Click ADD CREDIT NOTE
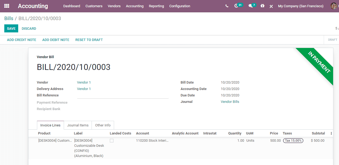The height and width of the screenshot is (165, 339). tap(21, 40)
